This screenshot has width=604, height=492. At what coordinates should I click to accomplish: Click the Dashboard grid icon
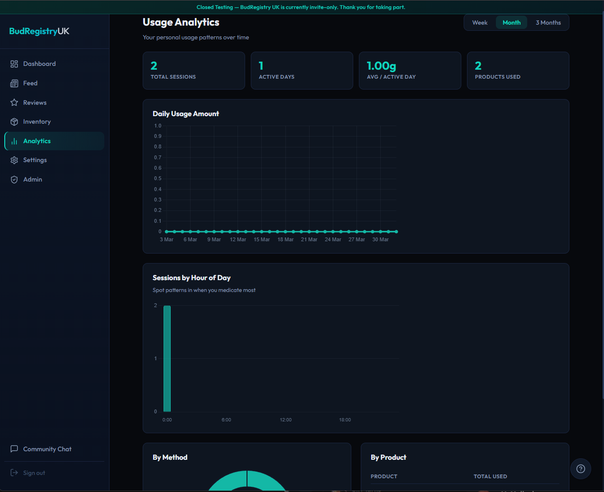tap(14, 64)
